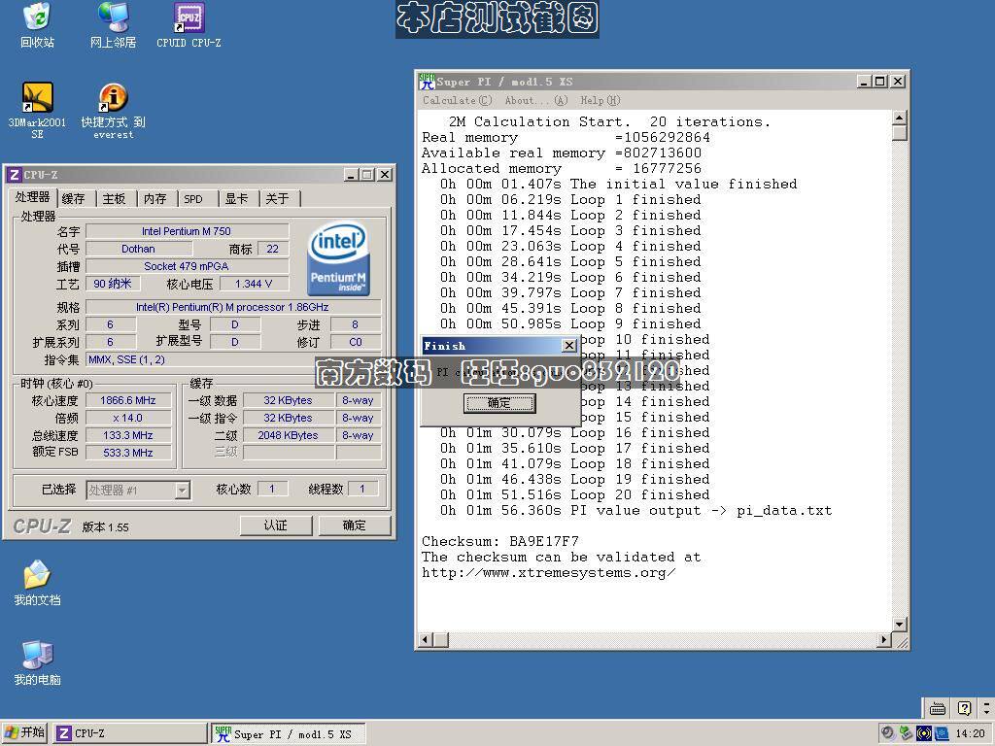This screenshot has width=995, height=746.
Task: Click the network tray icon beside the clock
Action: [x=941, y=733]
